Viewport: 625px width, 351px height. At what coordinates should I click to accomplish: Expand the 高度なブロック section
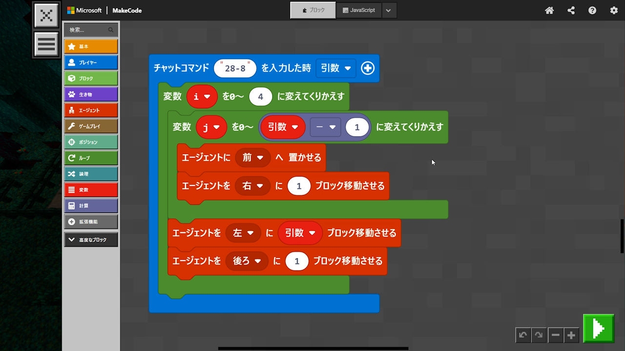[x=91, y=240]
